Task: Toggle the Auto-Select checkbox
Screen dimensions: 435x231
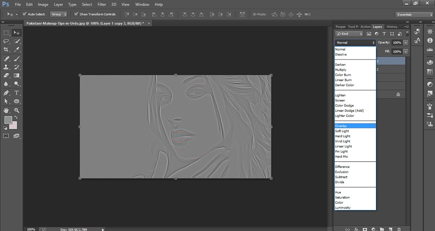Action: click(x=24, y=14)
